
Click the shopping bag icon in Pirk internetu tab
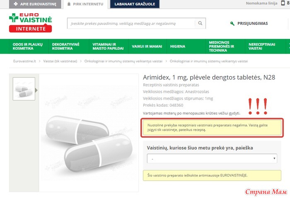(x=69, y=4)
